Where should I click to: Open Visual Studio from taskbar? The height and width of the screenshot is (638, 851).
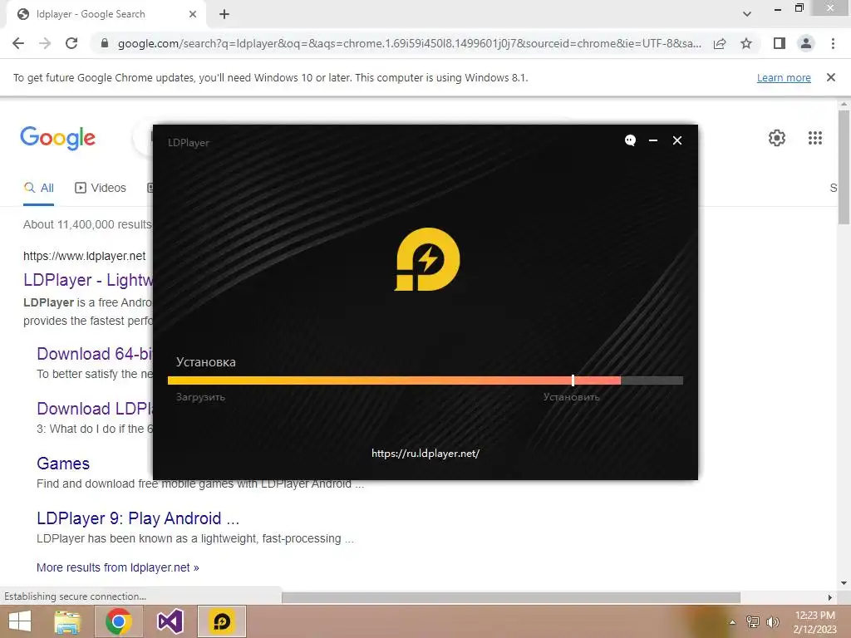tap(170, 621)
